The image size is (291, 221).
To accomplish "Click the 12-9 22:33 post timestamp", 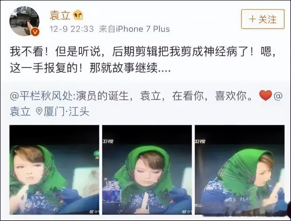I will tap(72, 29).
